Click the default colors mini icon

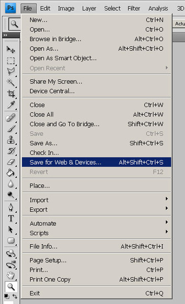[7, 296]
